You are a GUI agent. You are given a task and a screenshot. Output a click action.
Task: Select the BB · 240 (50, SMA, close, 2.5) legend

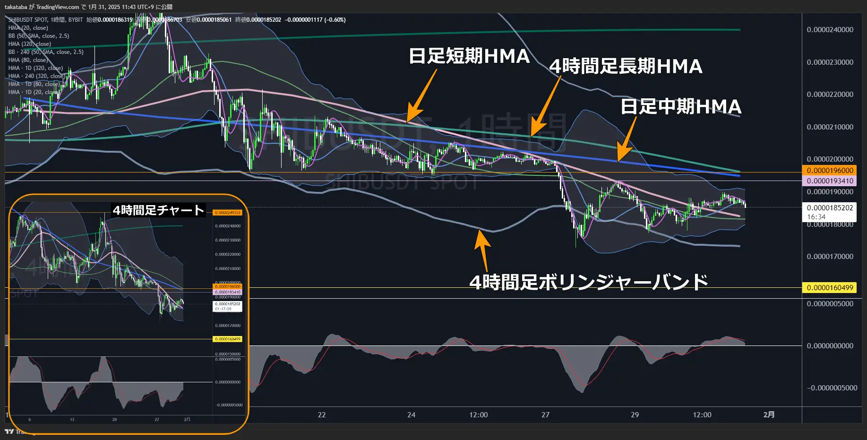pos(45,52)
